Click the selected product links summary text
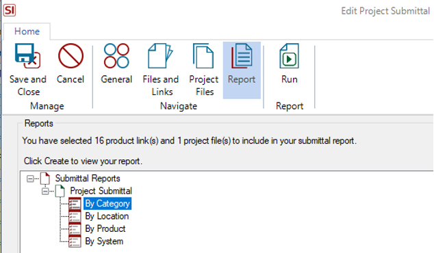Screen dimensions: 434x253 (x=190, y=141)
